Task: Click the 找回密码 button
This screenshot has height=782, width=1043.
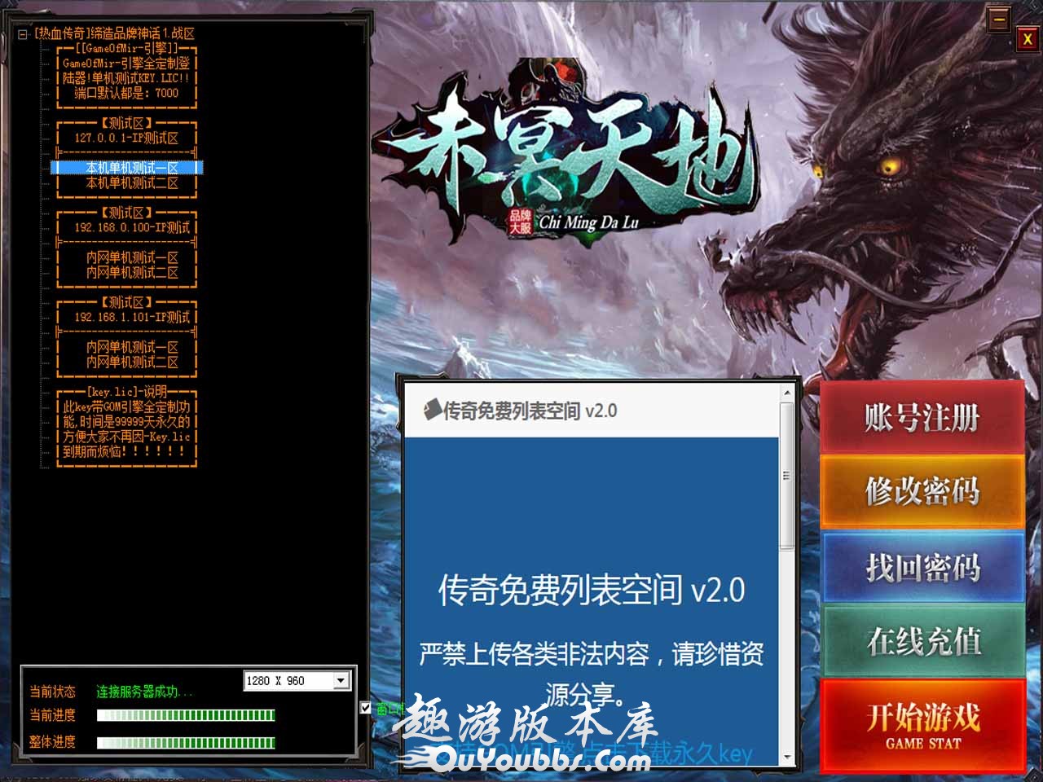Action: pyautogui.click(x=922, y=567)
